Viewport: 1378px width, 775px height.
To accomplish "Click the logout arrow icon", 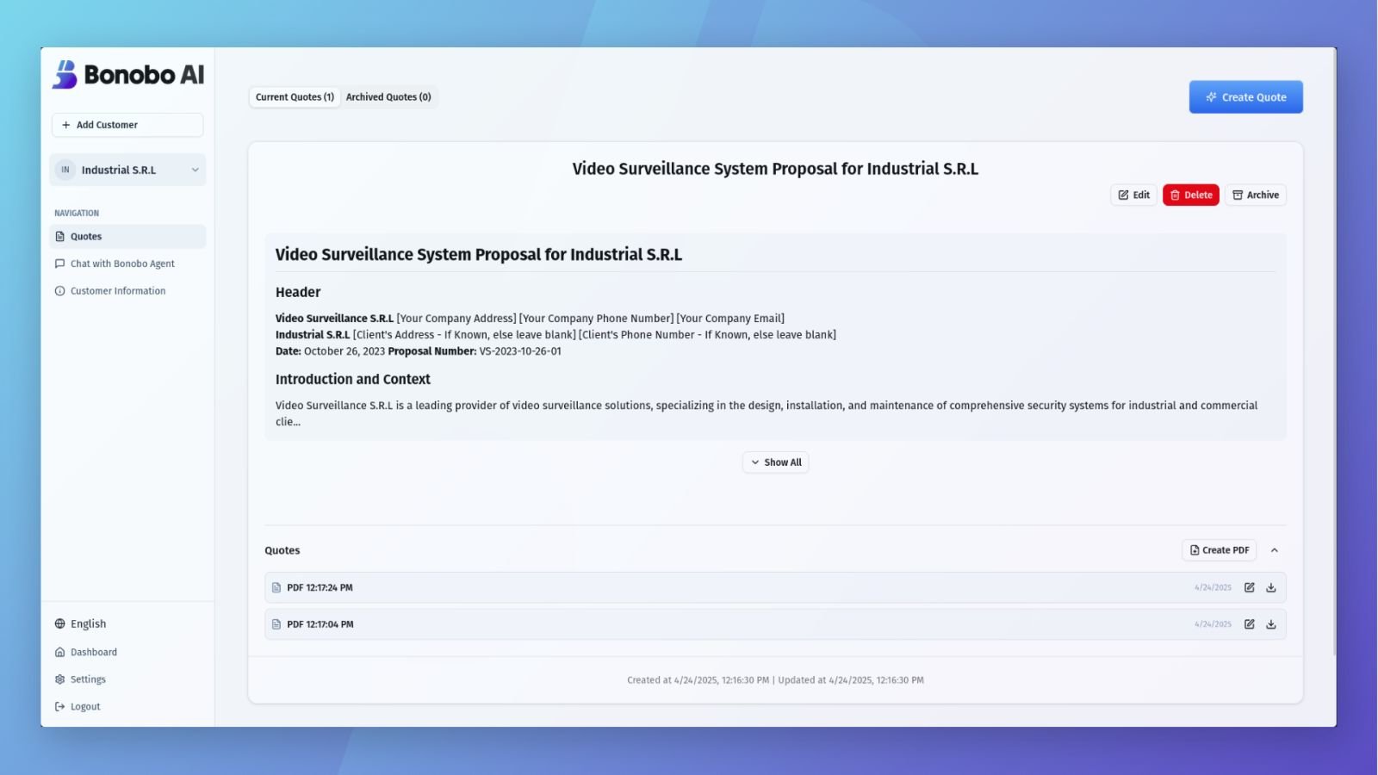I will pos(59,706).
